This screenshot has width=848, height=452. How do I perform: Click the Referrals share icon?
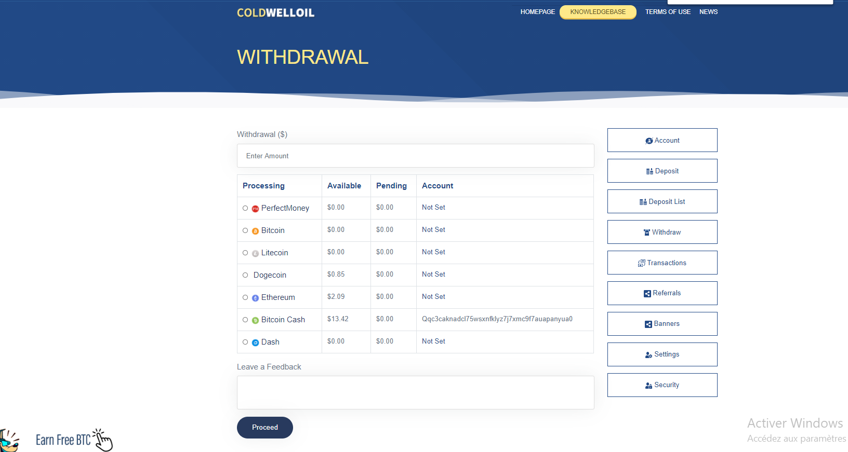(x=647, y=294)
